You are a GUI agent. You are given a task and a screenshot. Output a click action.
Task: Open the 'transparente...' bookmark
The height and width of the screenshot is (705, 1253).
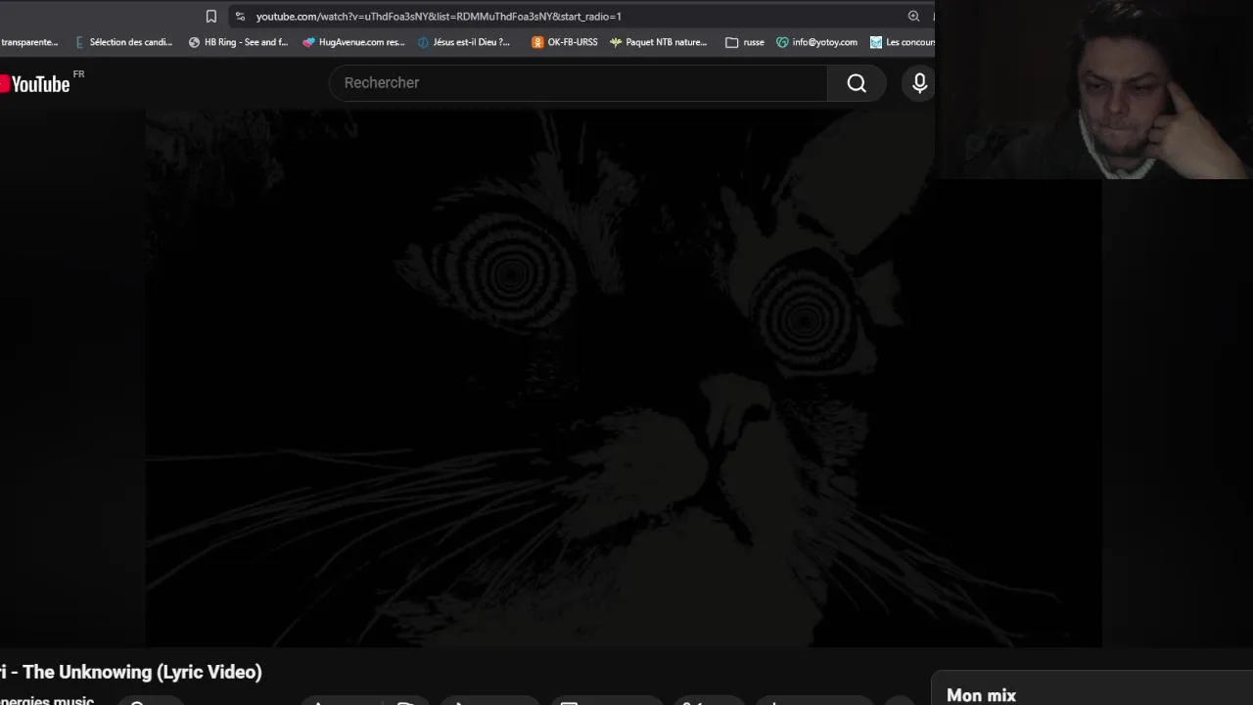point(29,42)
